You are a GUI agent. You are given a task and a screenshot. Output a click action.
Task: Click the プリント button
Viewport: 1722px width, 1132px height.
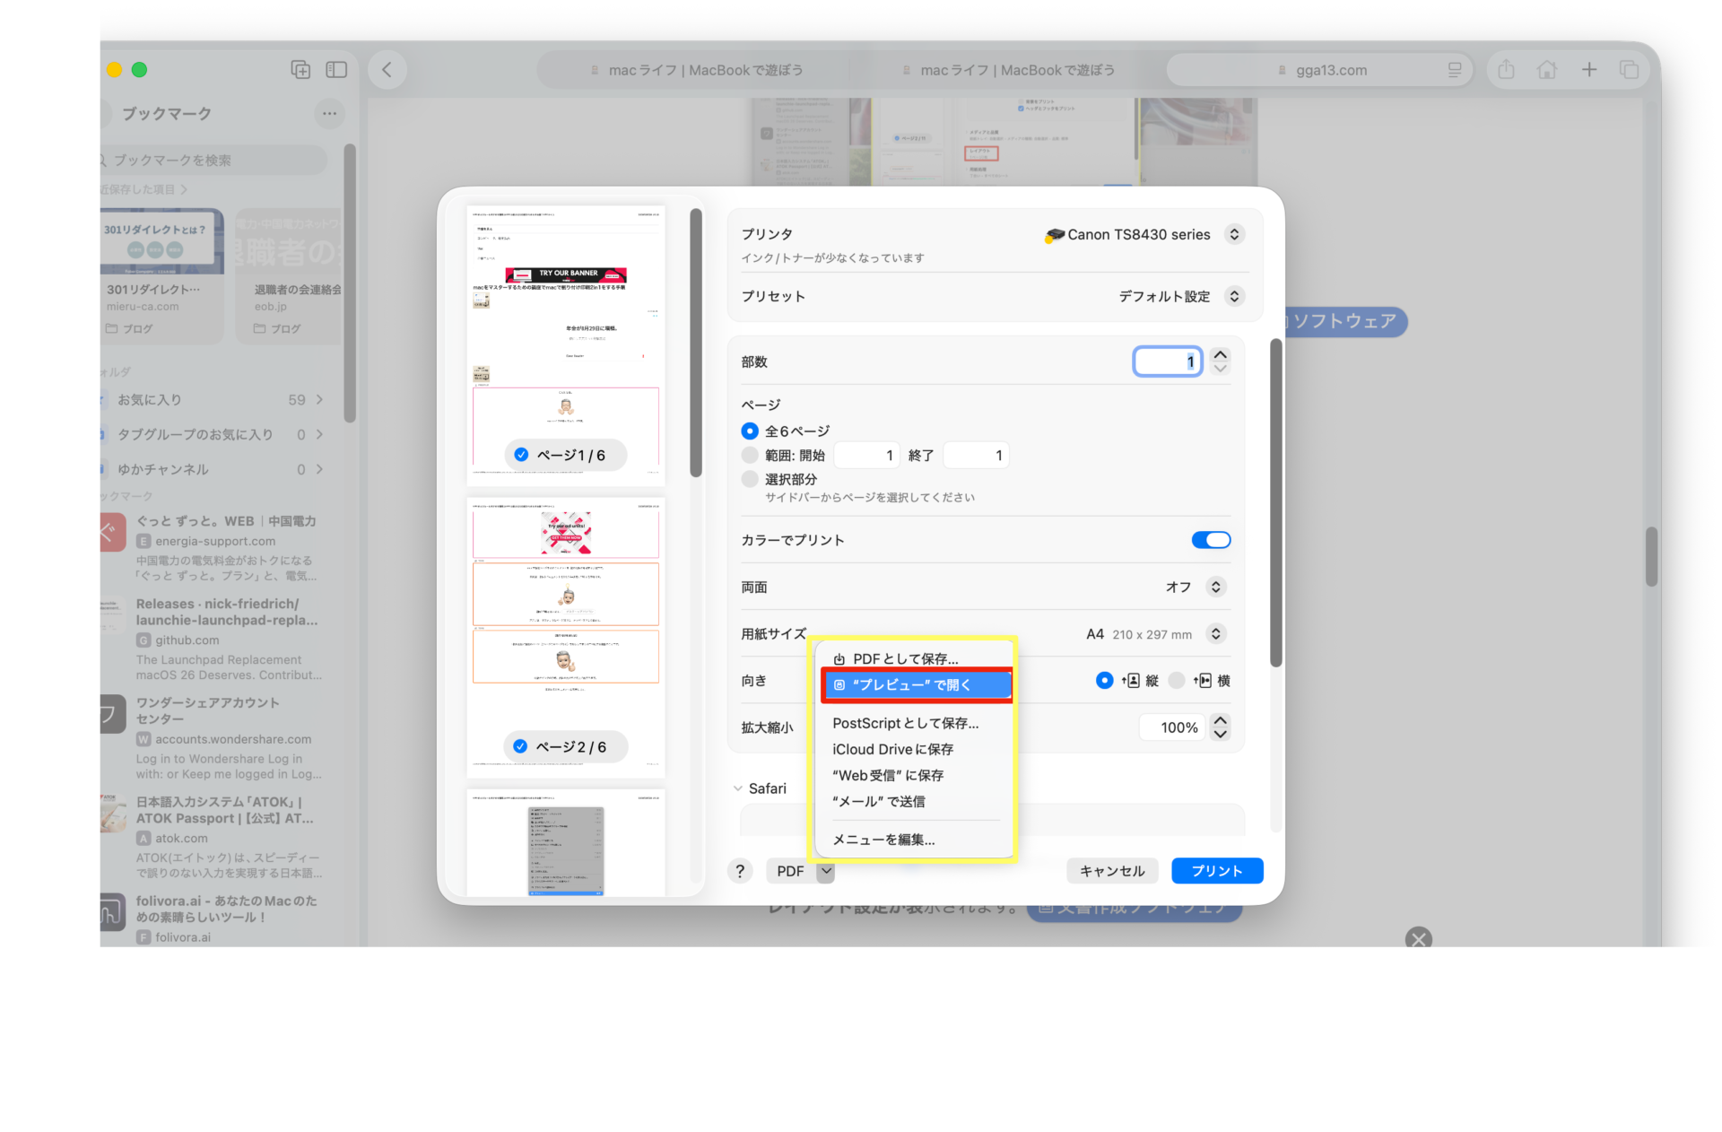point(1217,871)
